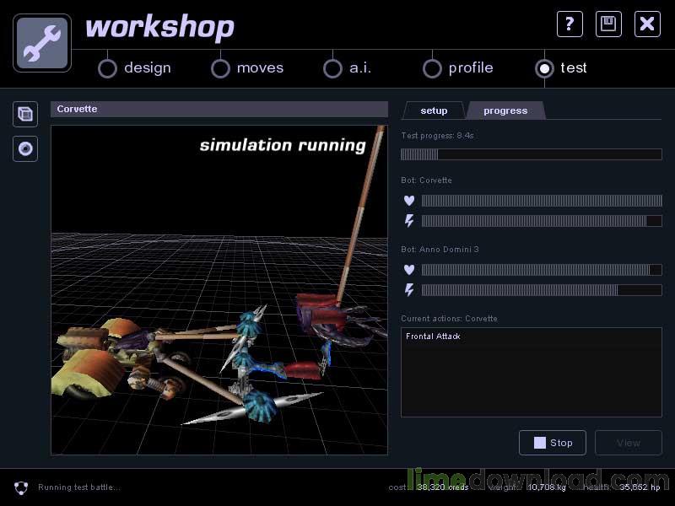Click the workshop wrench icon
The image size is (675, 506).
click(x=42, y=43)
